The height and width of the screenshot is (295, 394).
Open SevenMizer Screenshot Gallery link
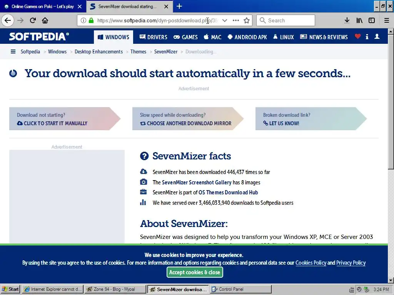(x=197, y=182)
